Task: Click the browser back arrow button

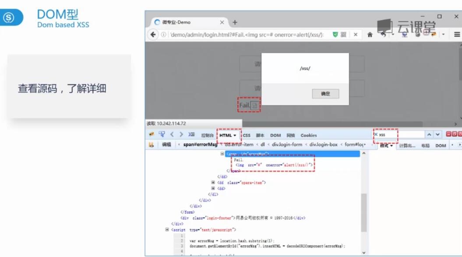Action: [x=153, y=35]
